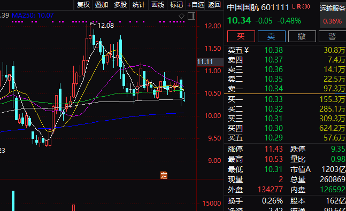Click the 跌停 limit-down price 9.35
The height and width of the screenshot is (211, 346).
(x=338, y=149)
